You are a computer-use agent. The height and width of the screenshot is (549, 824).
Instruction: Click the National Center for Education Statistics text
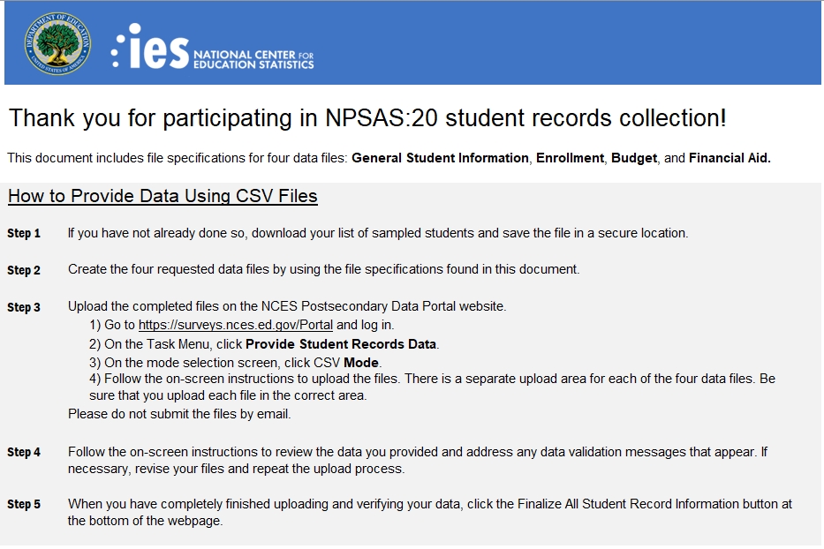(253, 59)
